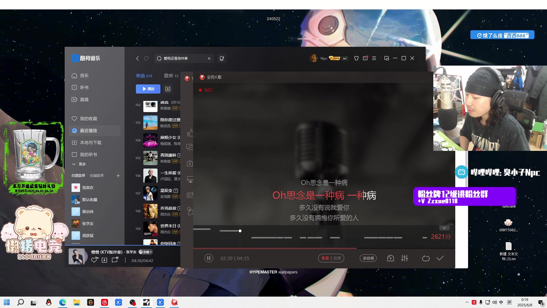547x308 pixels.
Task: Clear the Kugou search box text
Action: [209, 58]
